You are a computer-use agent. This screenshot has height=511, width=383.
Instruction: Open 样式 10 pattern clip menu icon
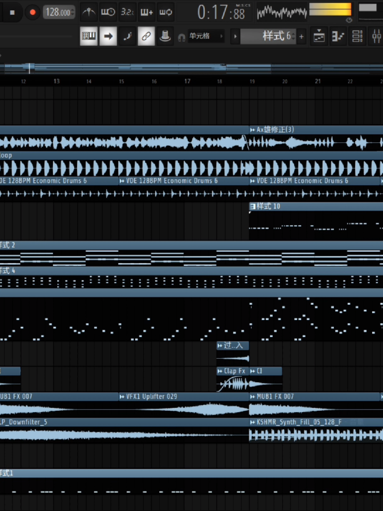[x=252, y=206]
